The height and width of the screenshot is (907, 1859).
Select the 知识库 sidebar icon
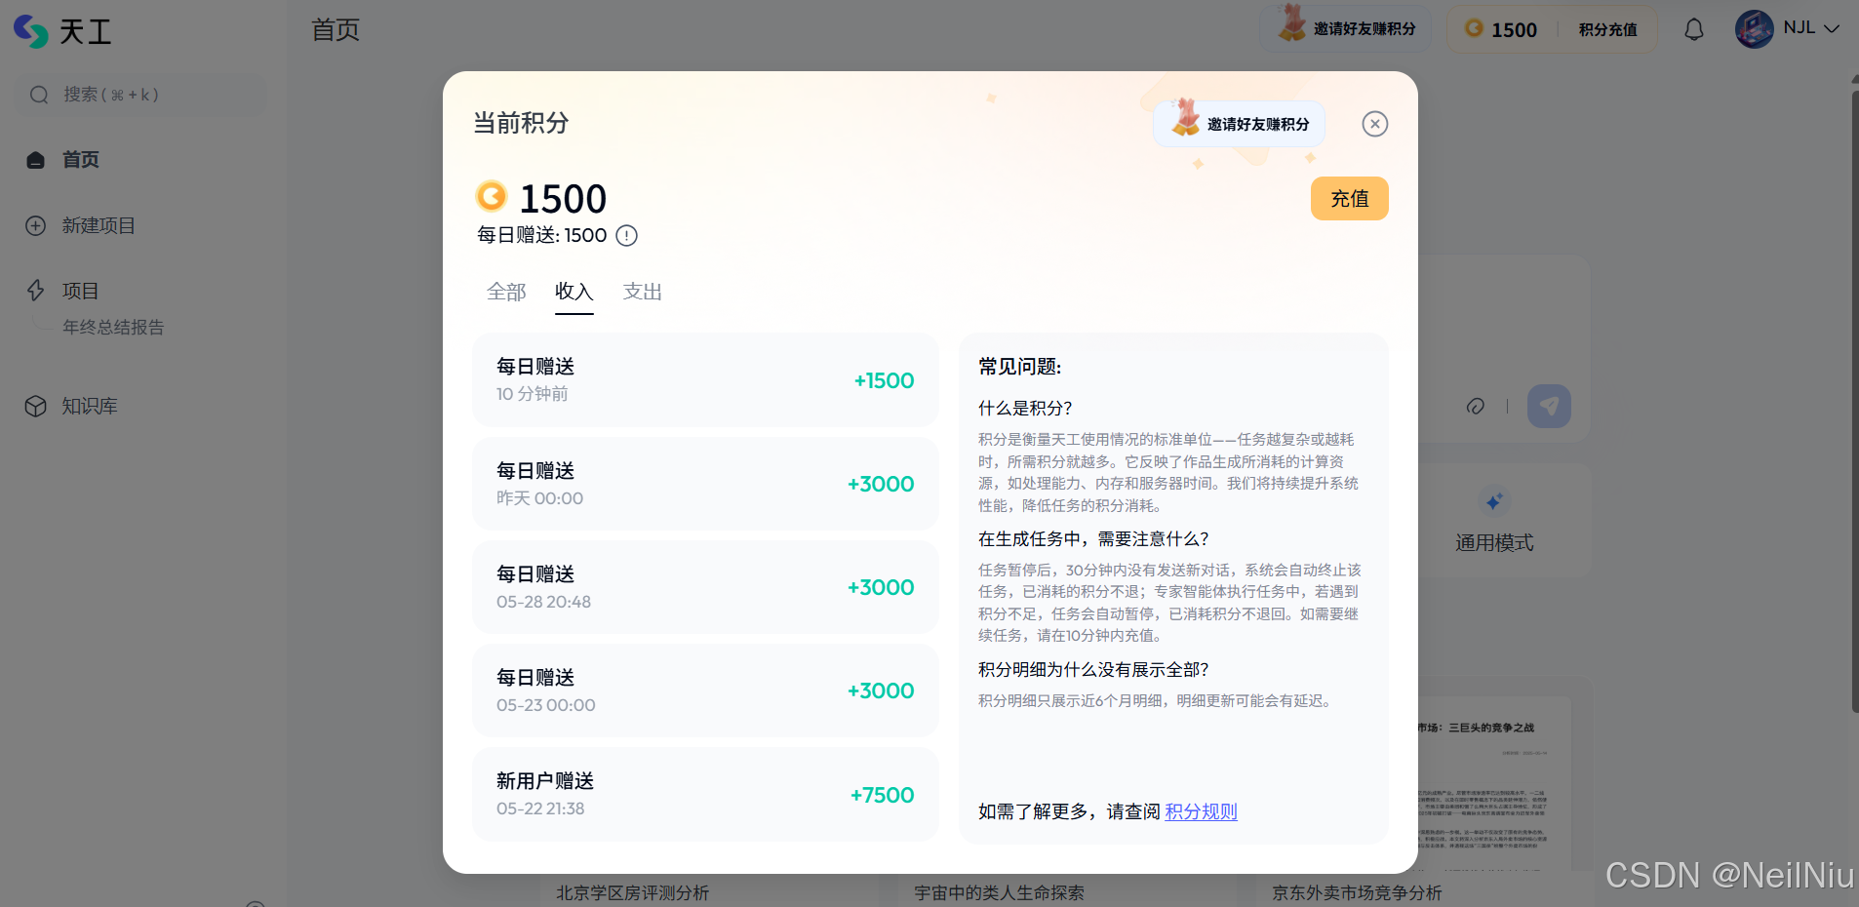pos(35,406)
